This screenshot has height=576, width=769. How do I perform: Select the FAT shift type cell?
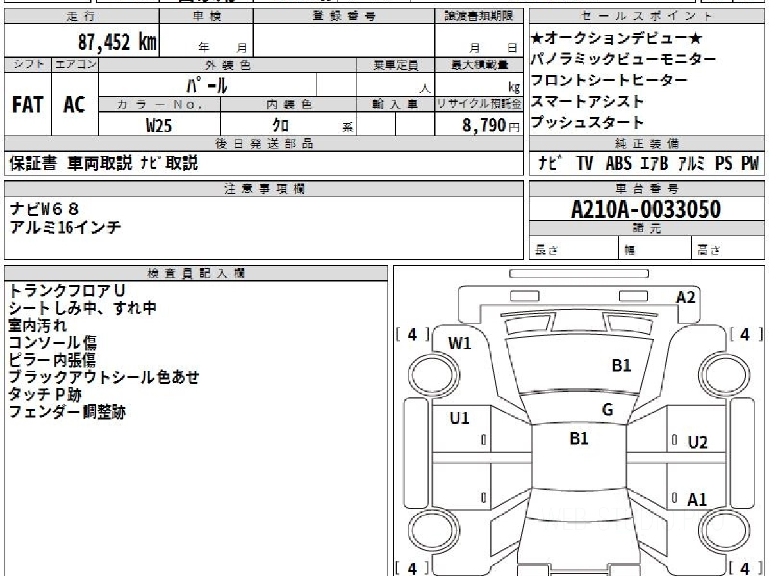point(28,104)
